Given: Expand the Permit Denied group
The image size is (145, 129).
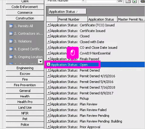Looking at the screenshot, I should (x=49, y=70).
